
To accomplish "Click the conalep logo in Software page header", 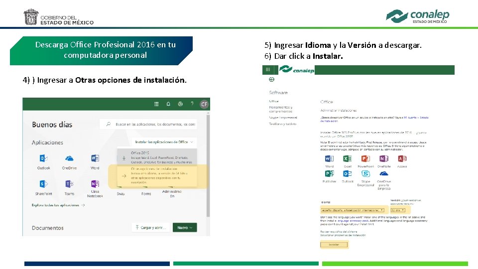I will tap(297, 70).
